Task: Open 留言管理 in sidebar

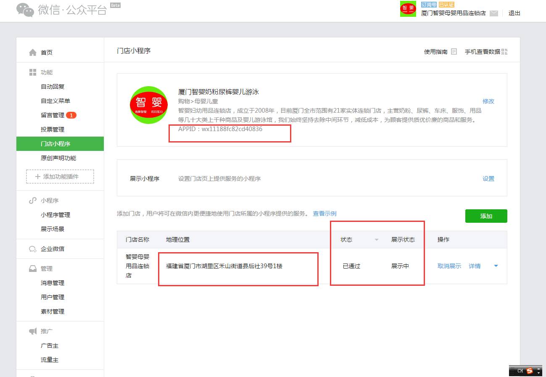Action: pyautogui.click(x=53, y=115)
